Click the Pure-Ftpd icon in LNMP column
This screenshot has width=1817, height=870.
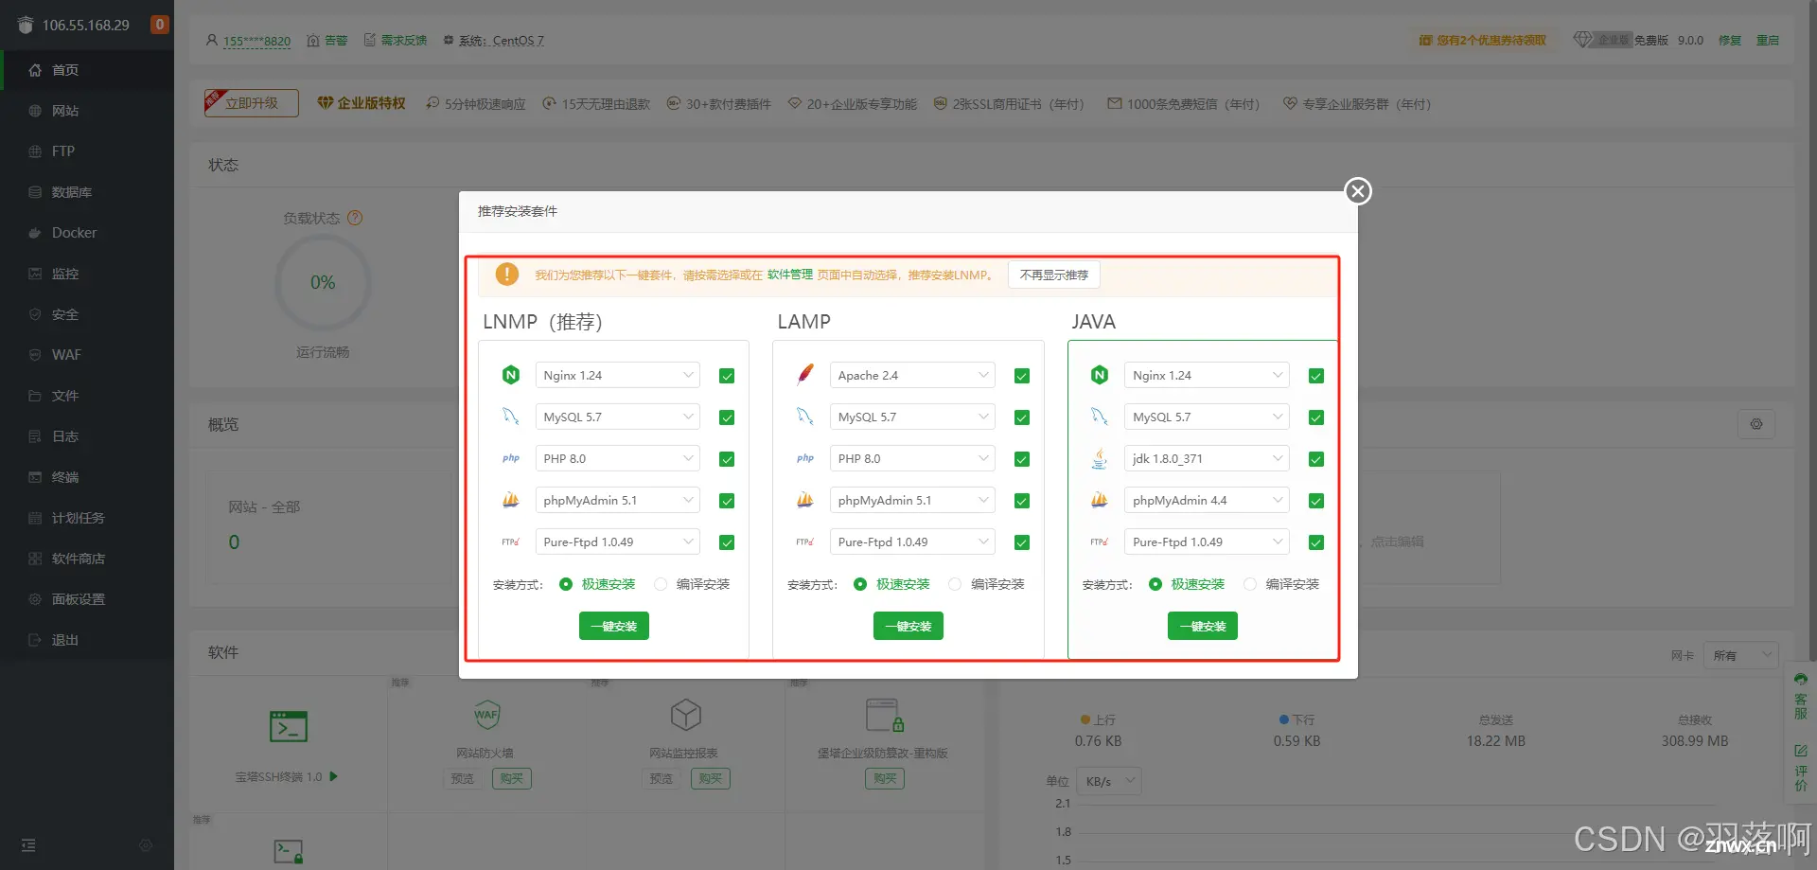point(511,542)
